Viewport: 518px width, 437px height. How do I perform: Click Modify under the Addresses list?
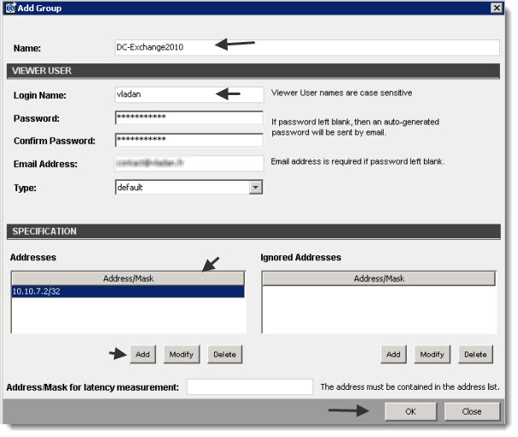(180, 354)
